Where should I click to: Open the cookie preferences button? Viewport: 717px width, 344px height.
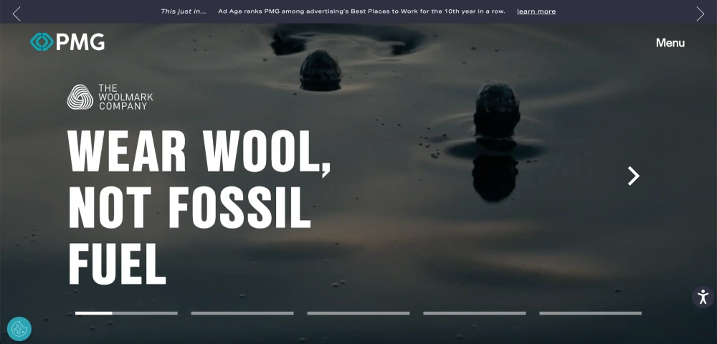(x=19, y=329)
